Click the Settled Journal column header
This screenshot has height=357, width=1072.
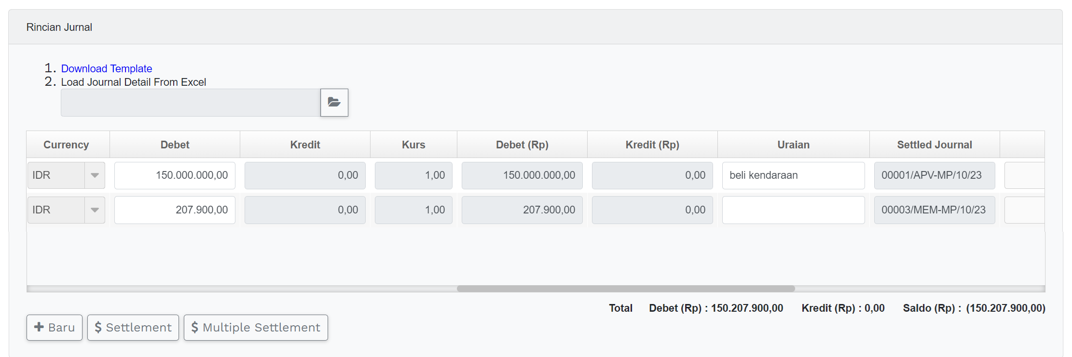pos(935,145)
